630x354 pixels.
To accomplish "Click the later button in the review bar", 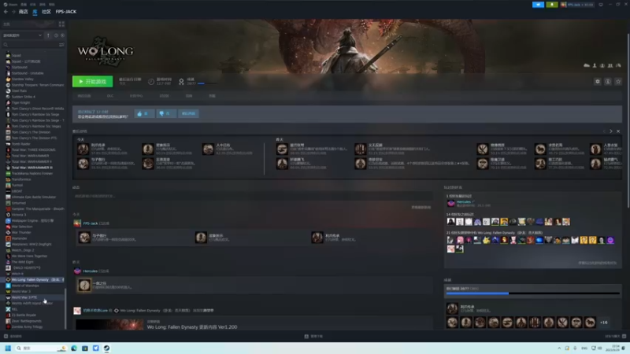I will tap(188, 113).
